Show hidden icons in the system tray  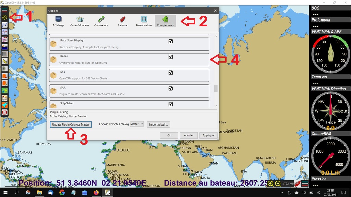point(282,192)
